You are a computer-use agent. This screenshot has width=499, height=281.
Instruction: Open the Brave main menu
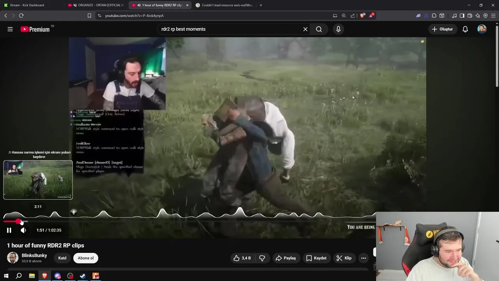tap(493, 16)
